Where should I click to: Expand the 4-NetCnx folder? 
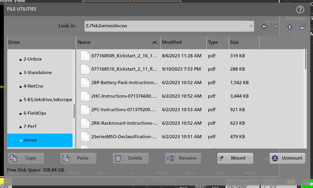21,87
